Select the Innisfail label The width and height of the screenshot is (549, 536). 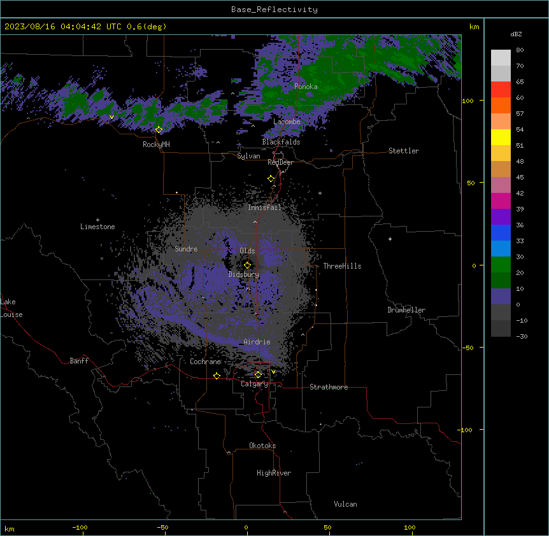click(x=264, y=208)
